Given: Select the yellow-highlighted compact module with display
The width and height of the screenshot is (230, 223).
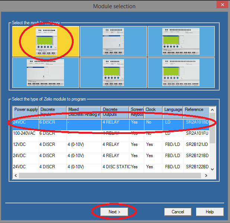Looking at the screenshot, I should click(46, 41).
